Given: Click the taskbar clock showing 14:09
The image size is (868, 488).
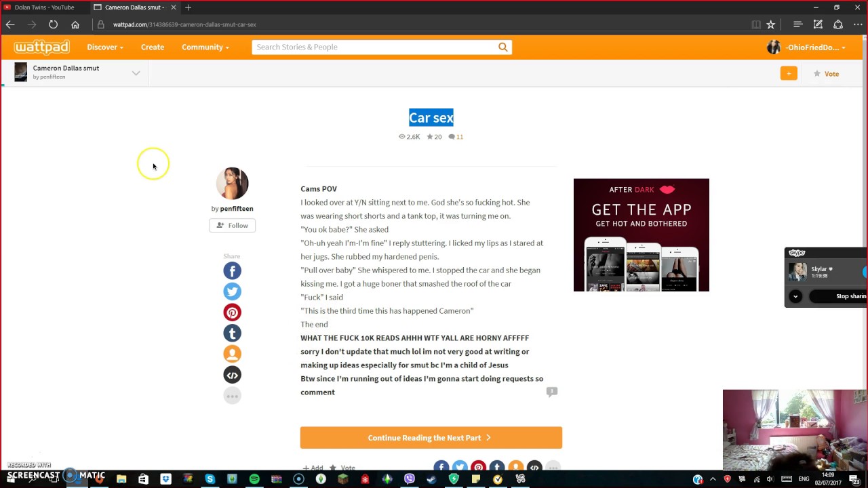Looking at the screenshot, I should point(828,479).
